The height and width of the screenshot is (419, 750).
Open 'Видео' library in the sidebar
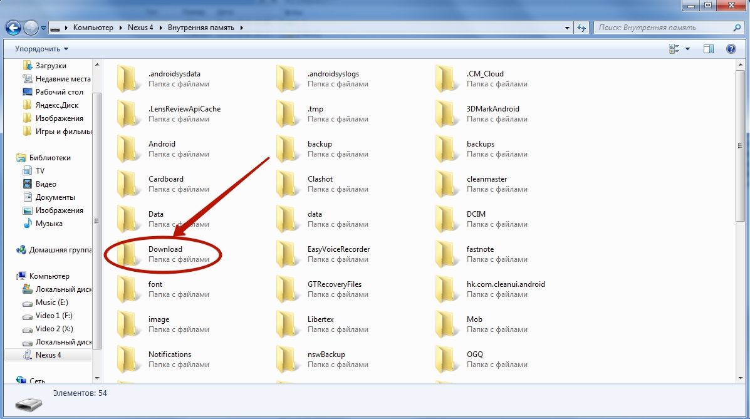coord(46,184)
